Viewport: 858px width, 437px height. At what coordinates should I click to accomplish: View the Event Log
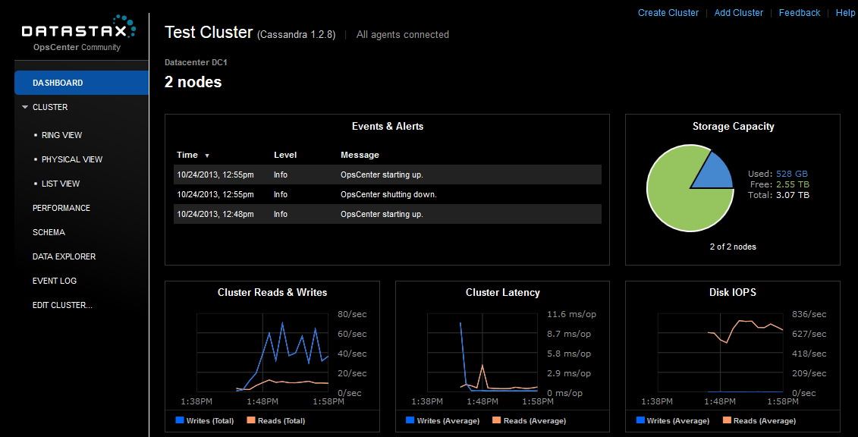click(55, 281)
